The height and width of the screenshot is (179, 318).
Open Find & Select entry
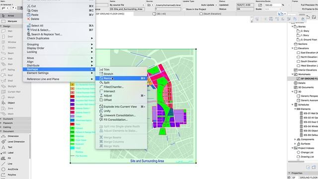tap(59, 30)
